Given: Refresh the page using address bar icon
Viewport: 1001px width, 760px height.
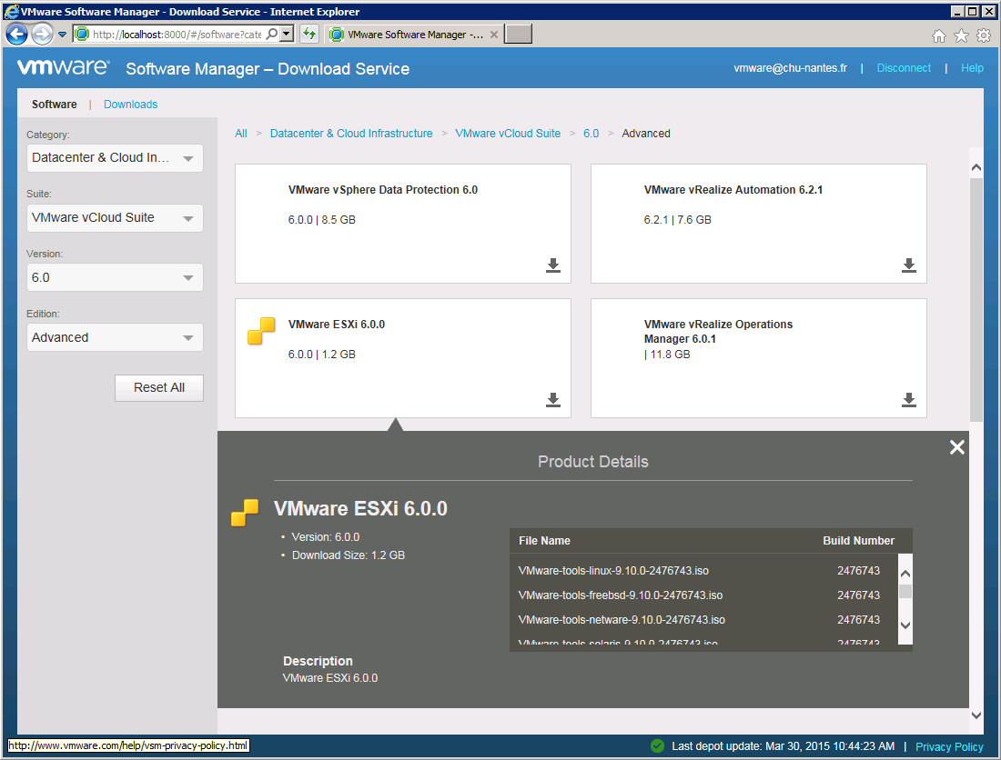Looking at the screenshot, I should (308, 35).
